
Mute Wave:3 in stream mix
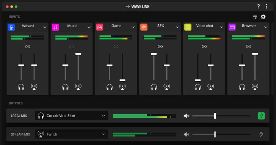pos(34,87)
